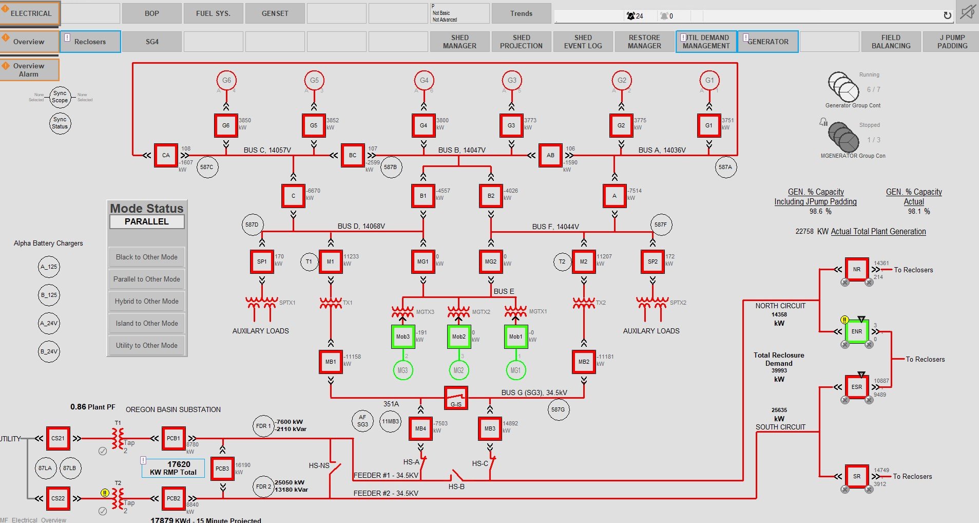Open the ELECTRICAL tab

click(x=30, y=13)
